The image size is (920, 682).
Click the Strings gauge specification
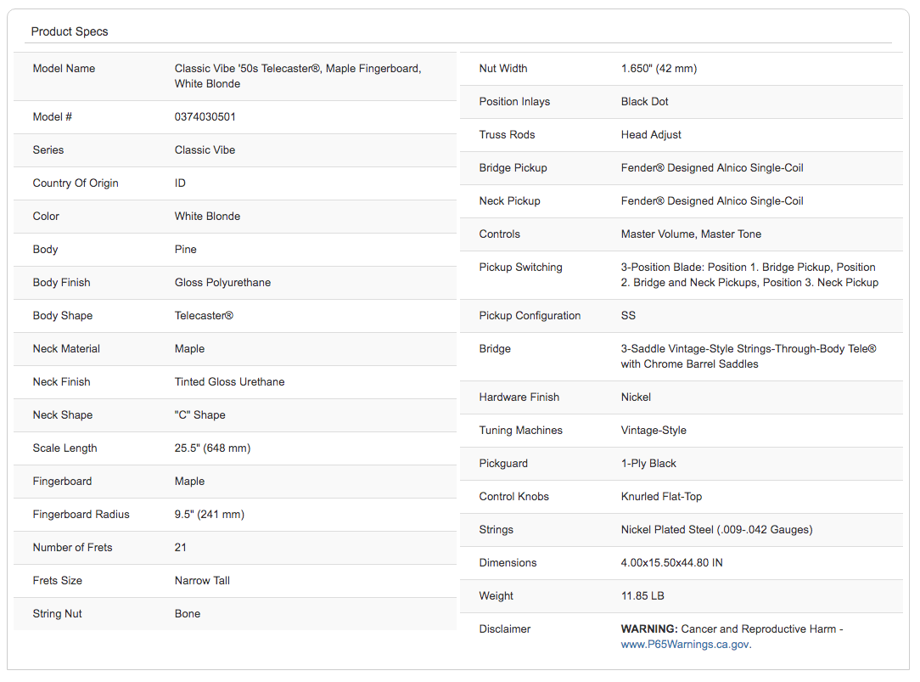tap(716, 530)
